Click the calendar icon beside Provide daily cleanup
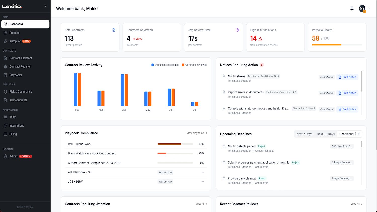Image resolution: width=377 pixels, height=212 pixels. pos(224,179)
